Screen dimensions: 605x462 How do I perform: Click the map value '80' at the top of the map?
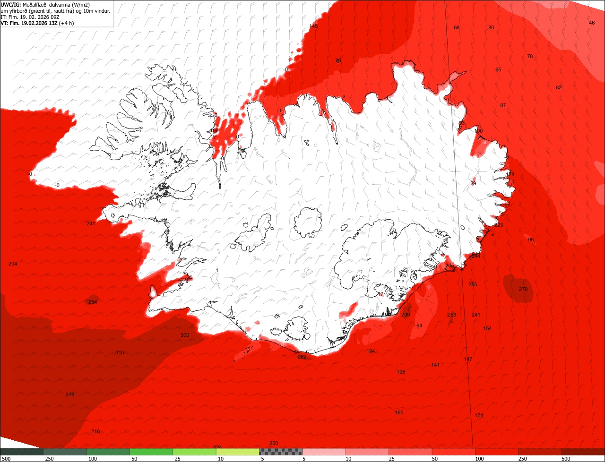pos(491,27)
